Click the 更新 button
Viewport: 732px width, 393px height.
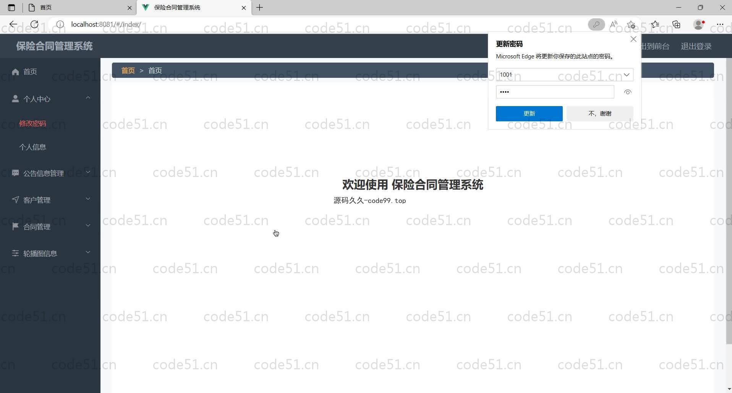[x=529, y=114]
